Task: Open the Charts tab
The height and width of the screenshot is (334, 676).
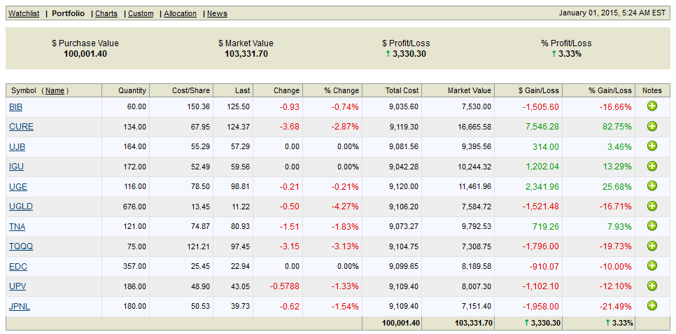Action: pyautogui.click(x=106, y=13)
